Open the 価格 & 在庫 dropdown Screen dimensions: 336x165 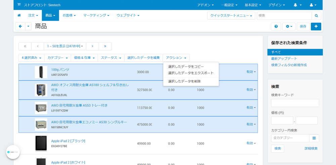pos(84,58)
